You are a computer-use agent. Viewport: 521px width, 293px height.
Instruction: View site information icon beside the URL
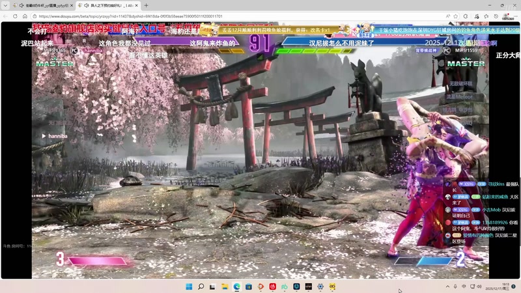(x=35, y=16)
